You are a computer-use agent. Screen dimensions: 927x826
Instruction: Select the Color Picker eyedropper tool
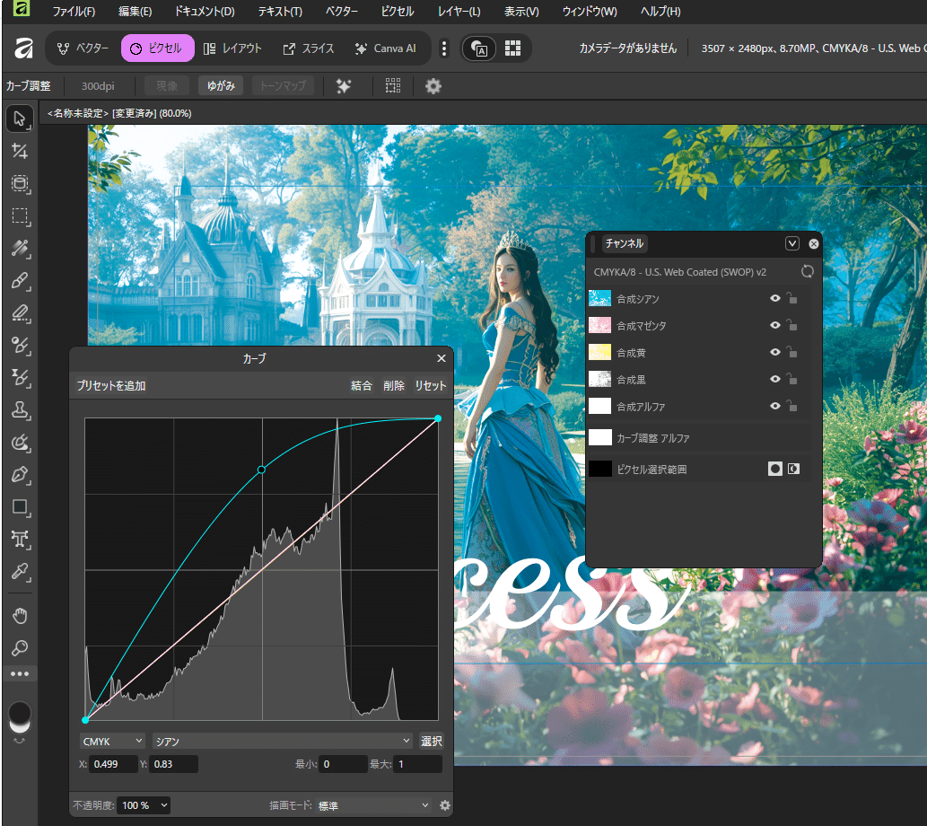coord(20,572)
